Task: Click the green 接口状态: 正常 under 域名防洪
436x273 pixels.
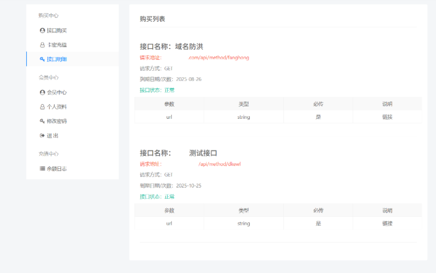Action: click(157, 90)
